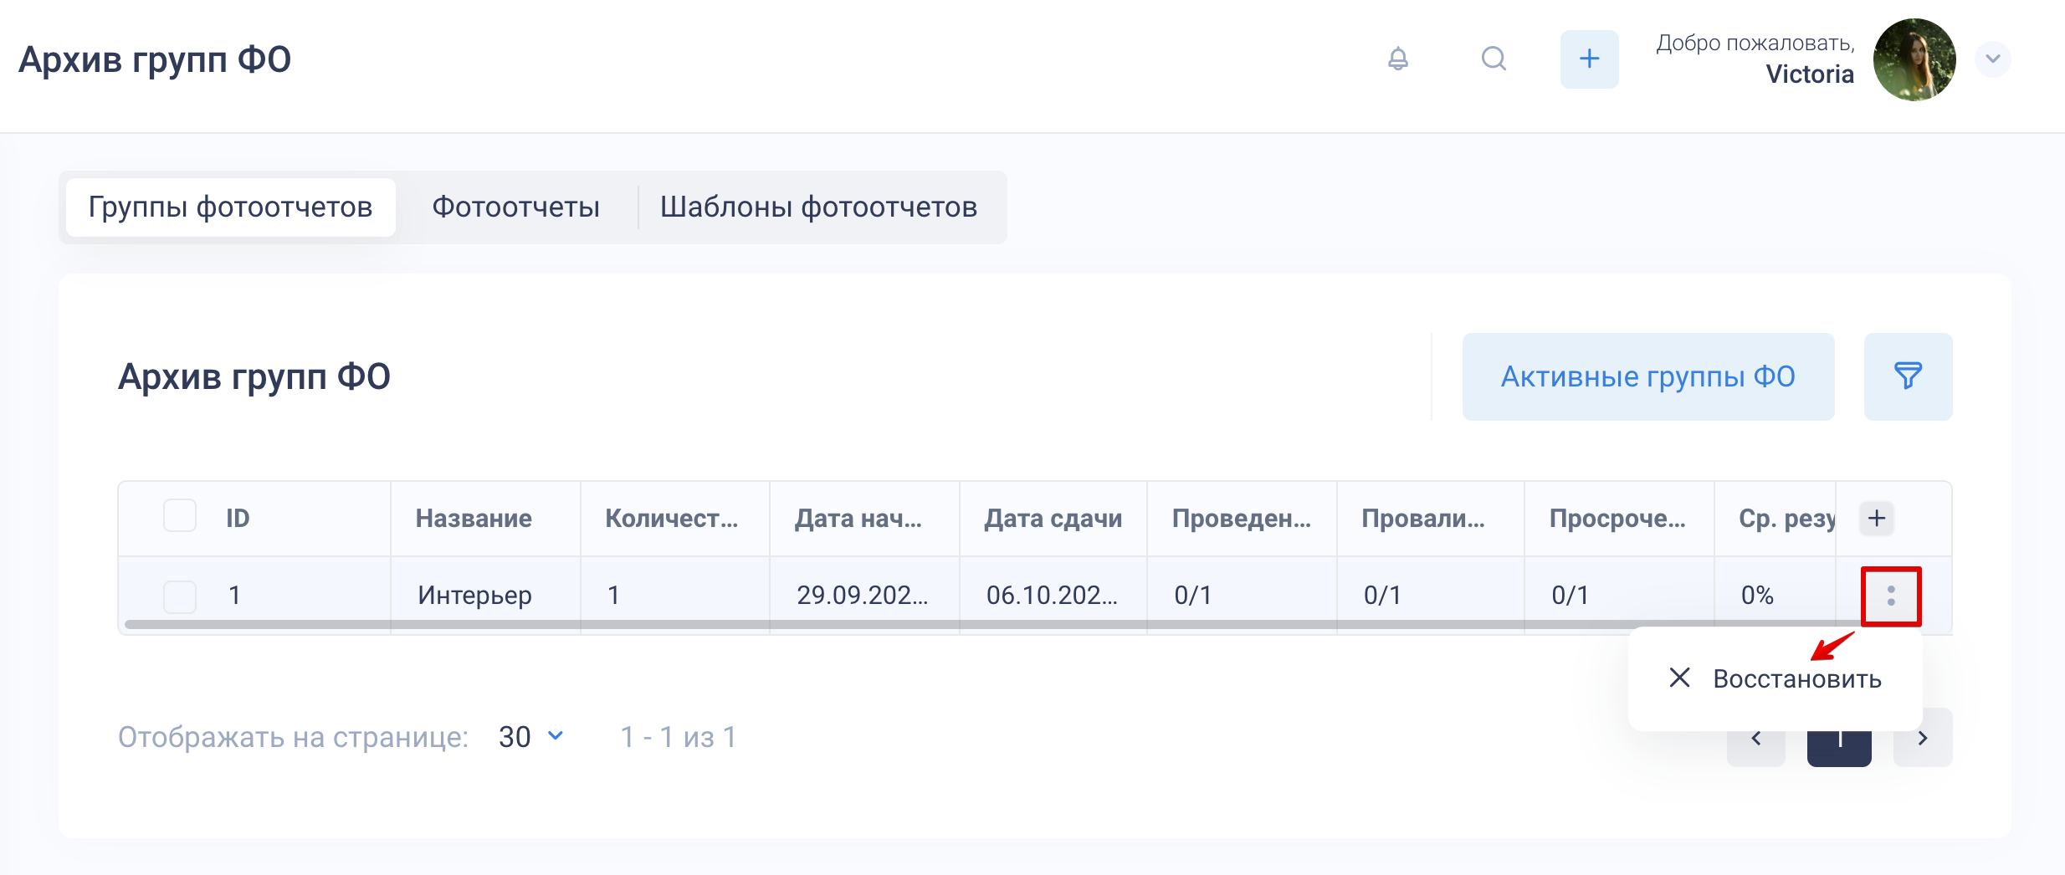Click the add column plus icon
This screenshot has width=2065, height=875.
[1877, 518]
